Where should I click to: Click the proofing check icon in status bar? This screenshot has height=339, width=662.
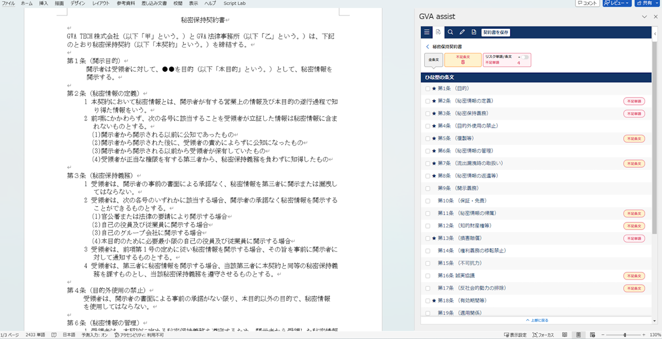pyautogui.click(x=54, y=335)
